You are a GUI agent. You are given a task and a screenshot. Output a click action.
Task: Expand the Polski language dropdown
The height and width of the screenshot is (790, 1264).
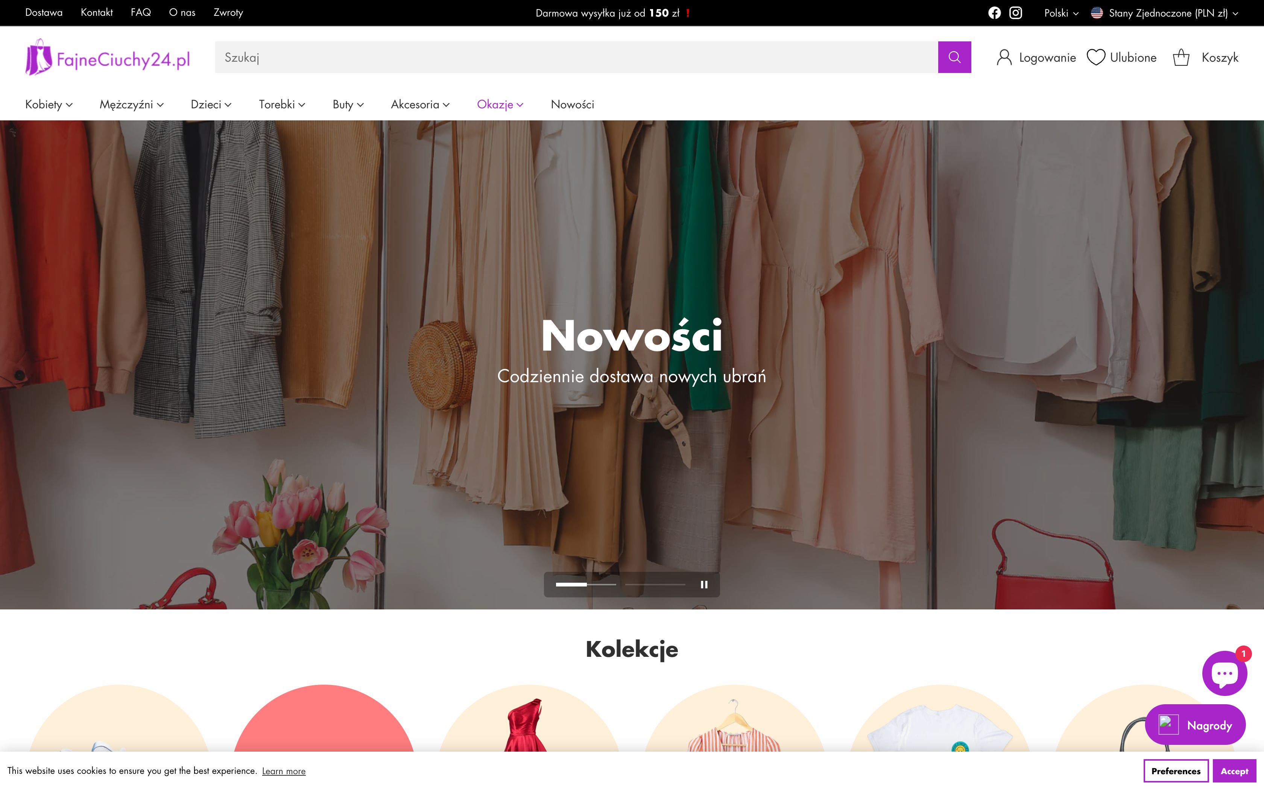pyautogui.click(x=1061, y=13)
